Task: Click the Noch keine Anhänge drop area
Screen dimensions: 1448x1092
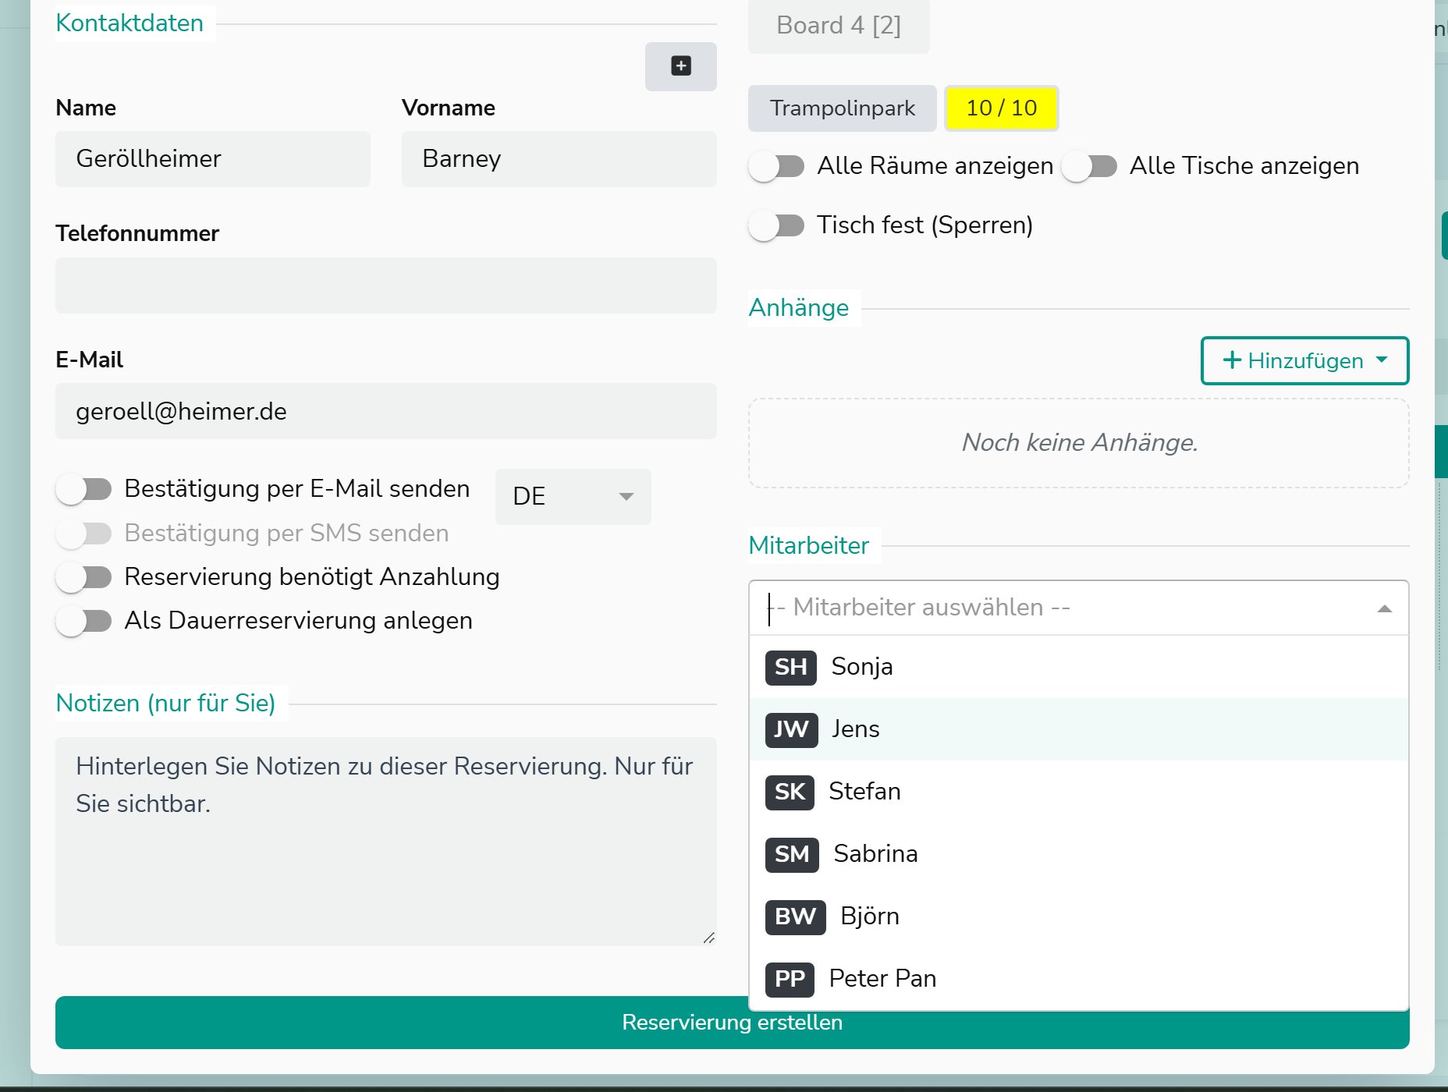Action: [x=1079, y=443]
